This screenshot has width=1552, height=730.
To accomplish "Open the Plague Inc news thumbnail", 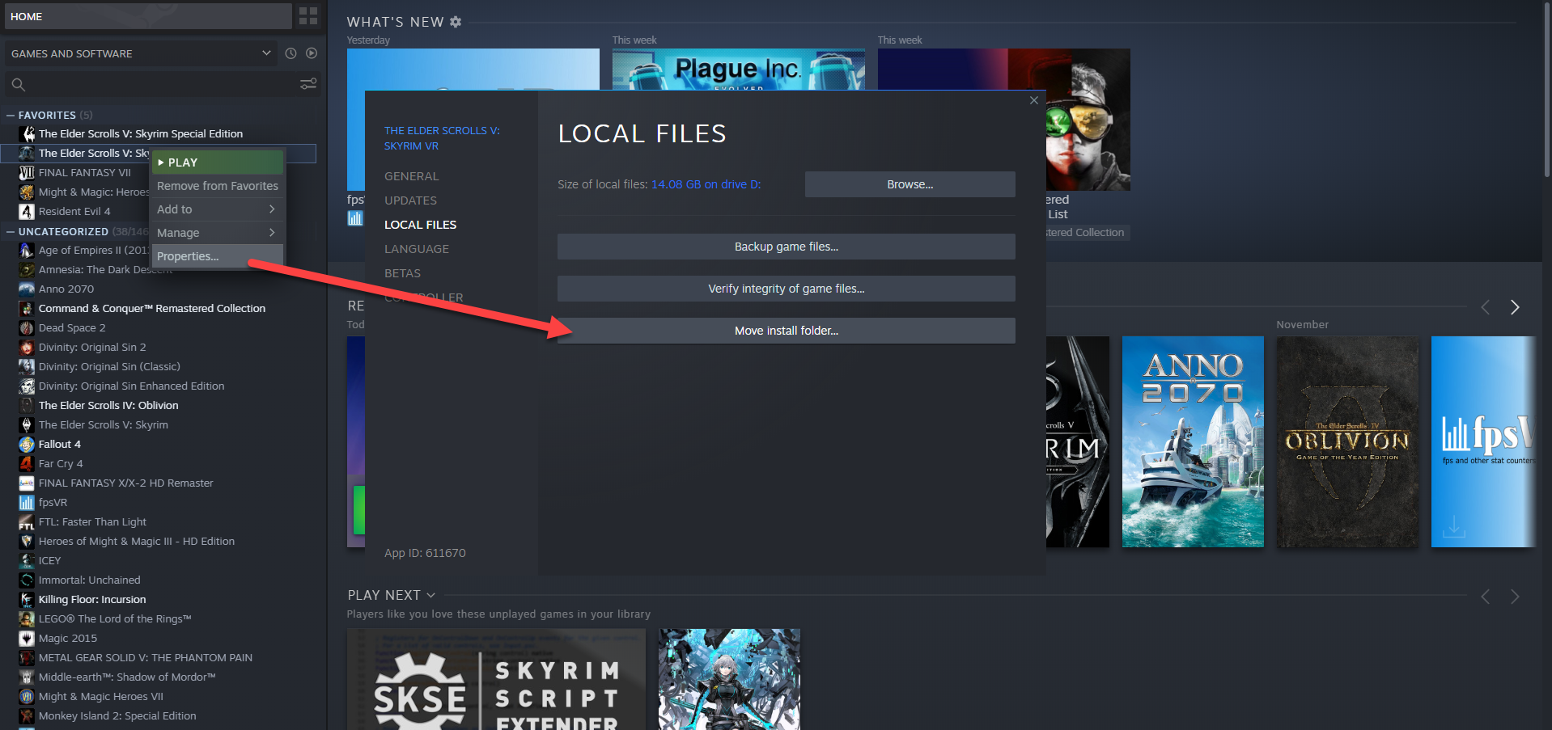I will (x=739, y=70).
